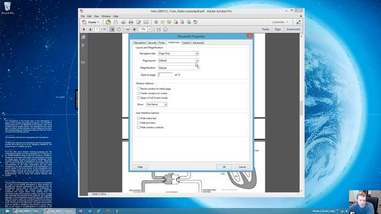
Task: Open the Customize quick tools dropdown
Action: 280,22
